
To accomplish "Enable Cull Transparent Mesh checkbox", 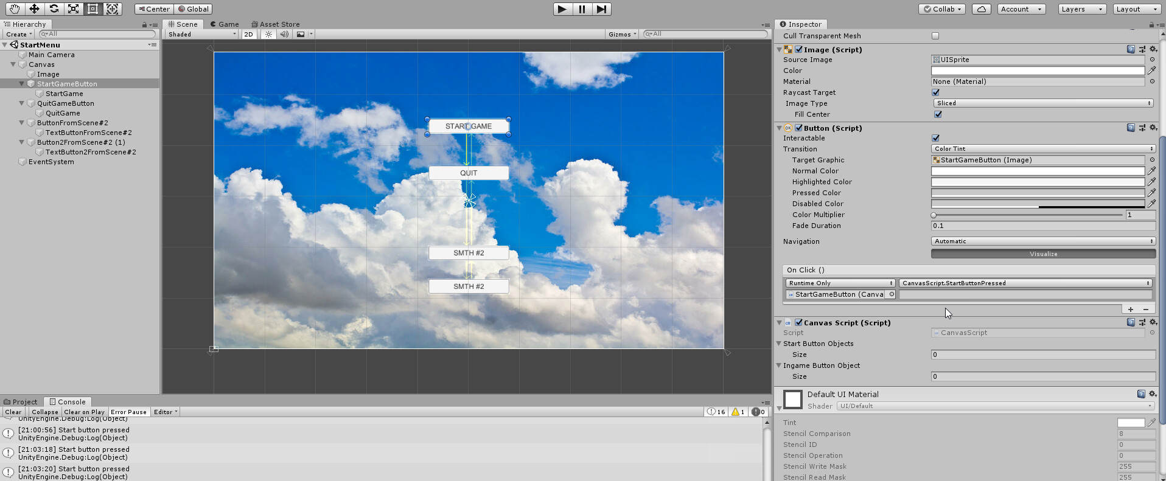I will [x=935, y=36].
